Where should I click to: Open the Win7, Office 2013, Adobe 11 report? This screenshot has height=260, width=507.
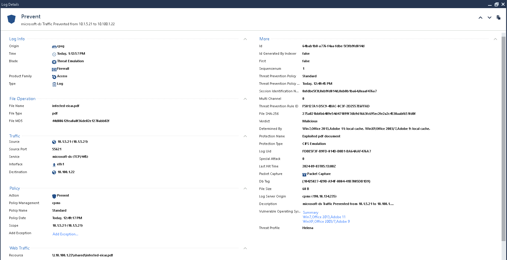pos(324,217)
